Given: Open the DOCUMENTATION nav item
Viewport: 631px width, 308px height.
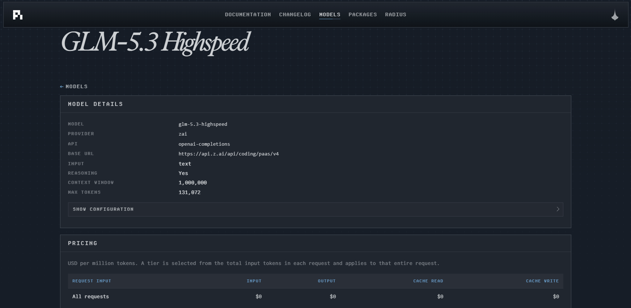Looking at the screenshot, I should click(248, 14).
